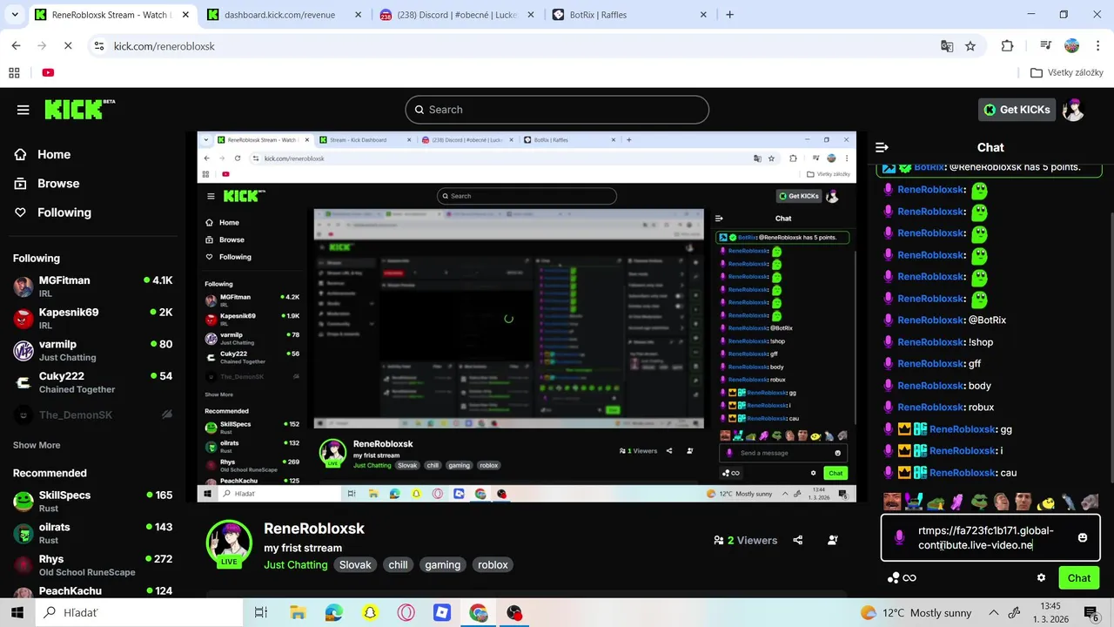Open the emoji picker in chat input

pyautogui.click(x=1083, y=537)
